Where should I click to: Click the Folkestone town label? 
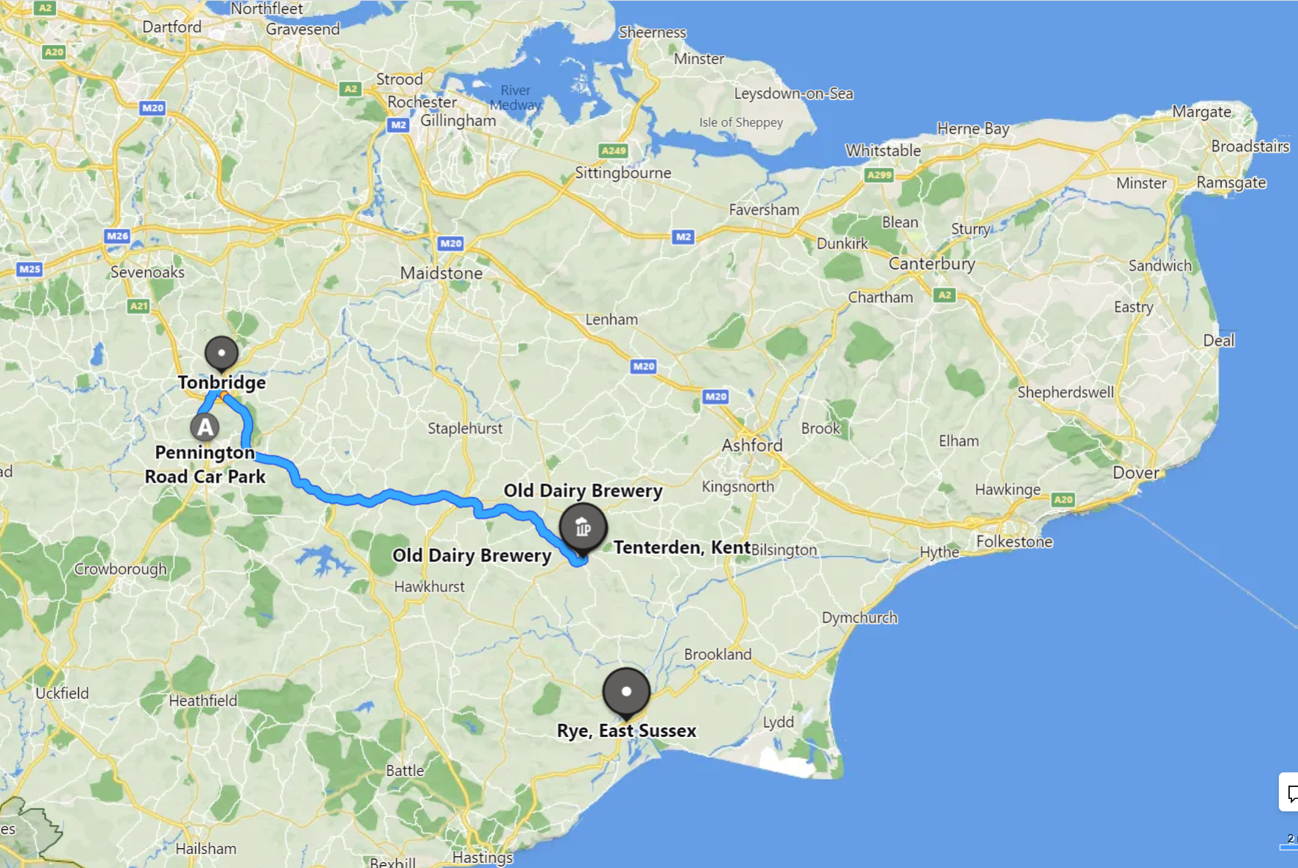tap(1014, 541)
